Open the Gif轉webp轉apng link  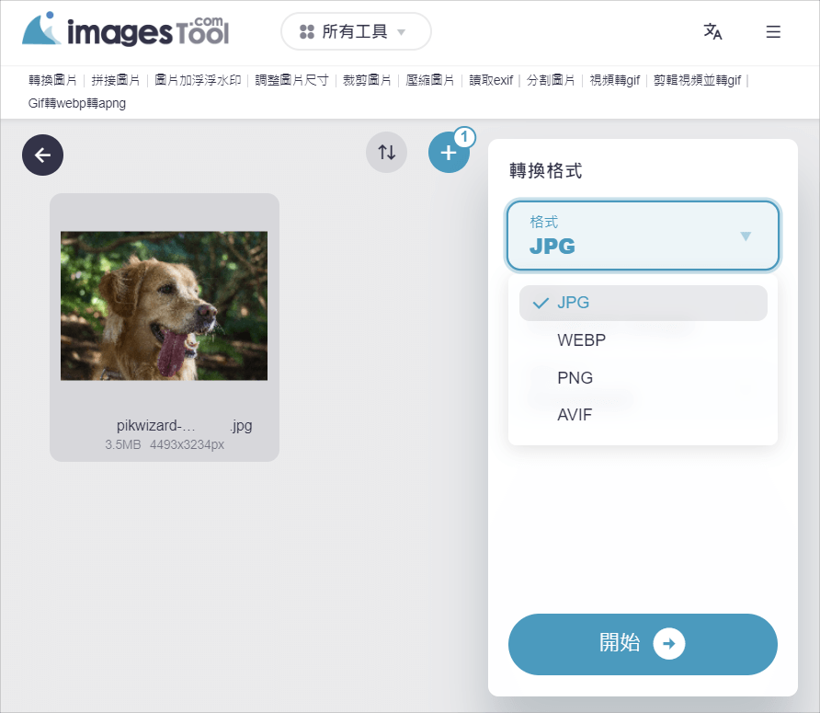click(x=77, y=103)
